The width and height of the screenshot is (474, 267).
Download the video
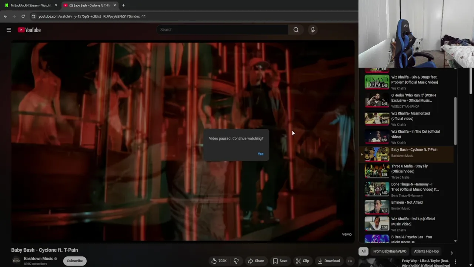328,261
